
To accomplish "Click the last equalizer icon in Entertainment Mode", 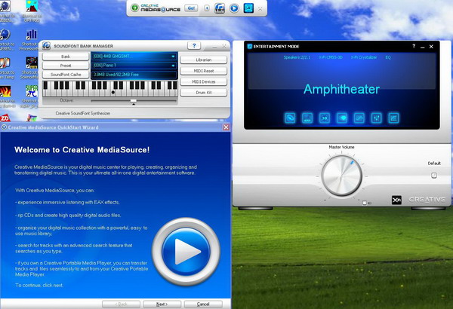I will pyautogui.click(x=393, y=118).
